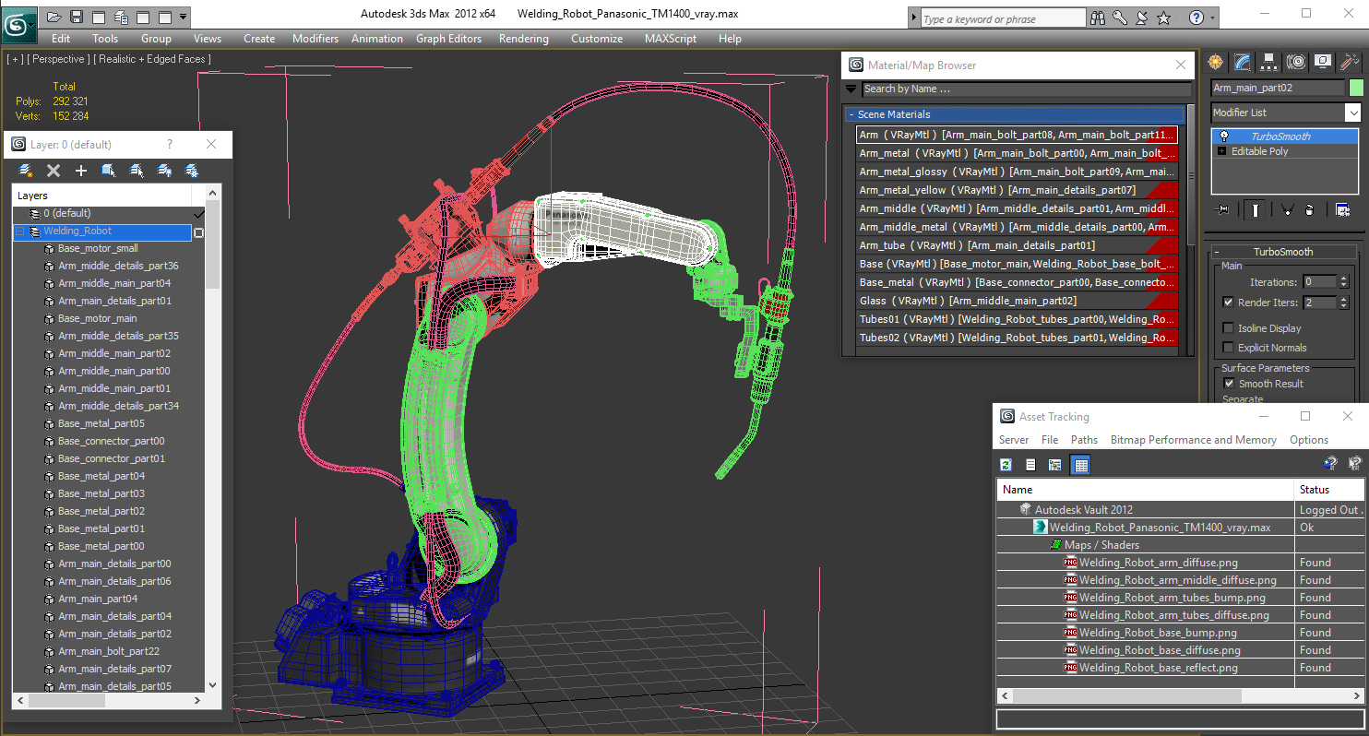Collapse the TurboSmooth rollout
1369x736 pixels.
click(x=1216, y=252)
